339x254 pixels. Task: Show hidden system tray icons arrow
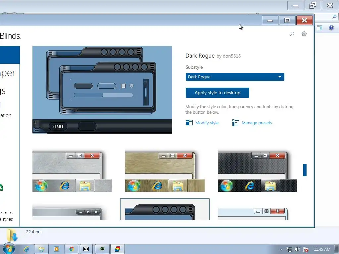(281, 249)
